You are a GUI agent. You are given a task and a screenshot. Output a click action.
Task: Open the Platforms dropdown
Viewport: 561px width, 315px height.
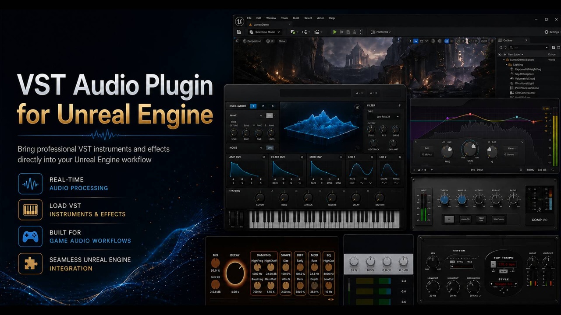point(381,32)
